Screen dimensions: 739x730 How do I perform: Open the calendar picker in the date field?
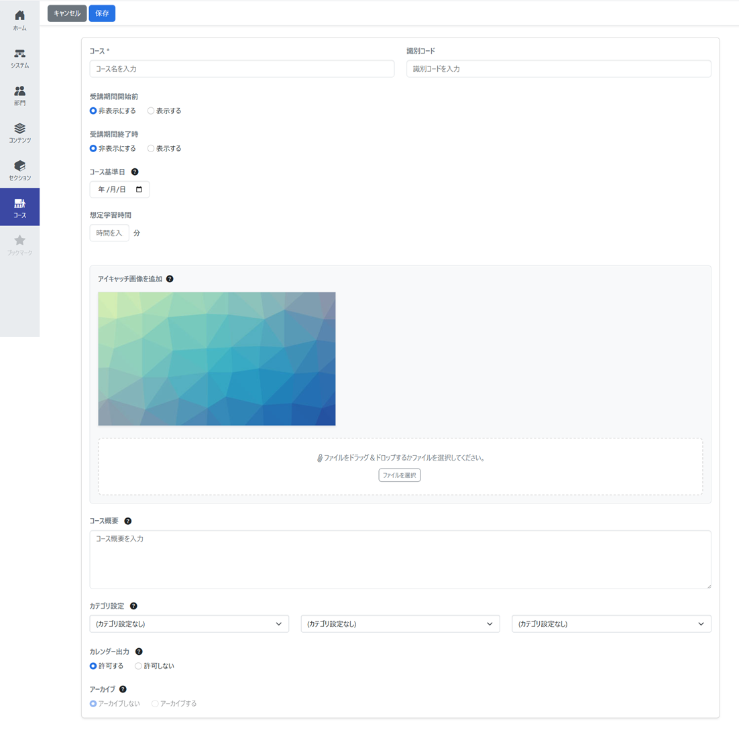click(x=139, y=190)
